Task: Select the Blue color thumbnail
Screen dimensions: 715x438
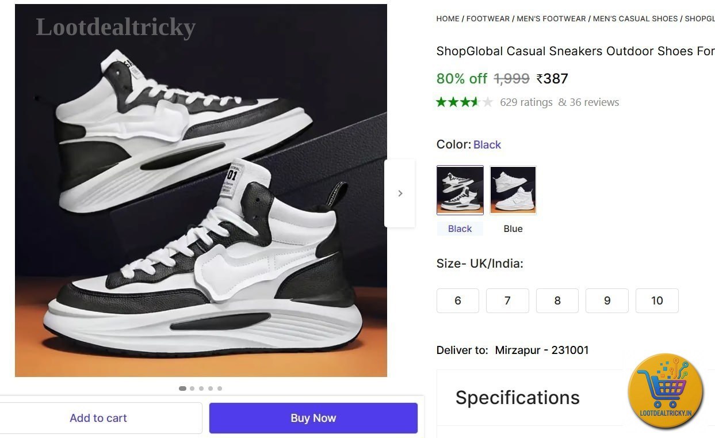Action: pos(513,190)
